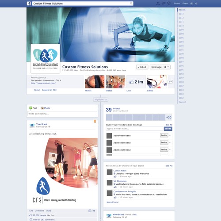221x221 pixels.
Task: Open the superproduct.com link
Action: tap(43, 83)
